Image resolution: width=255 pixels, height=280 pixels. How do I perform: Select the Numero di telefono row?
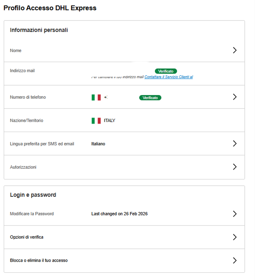[28, 97]
